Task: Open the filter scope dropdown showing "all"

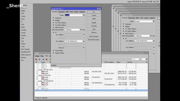Action: click(x=147, y=59)
